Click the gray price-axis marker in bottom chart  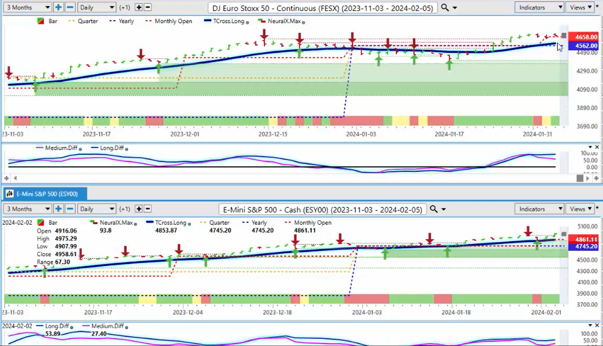(564, 234)
